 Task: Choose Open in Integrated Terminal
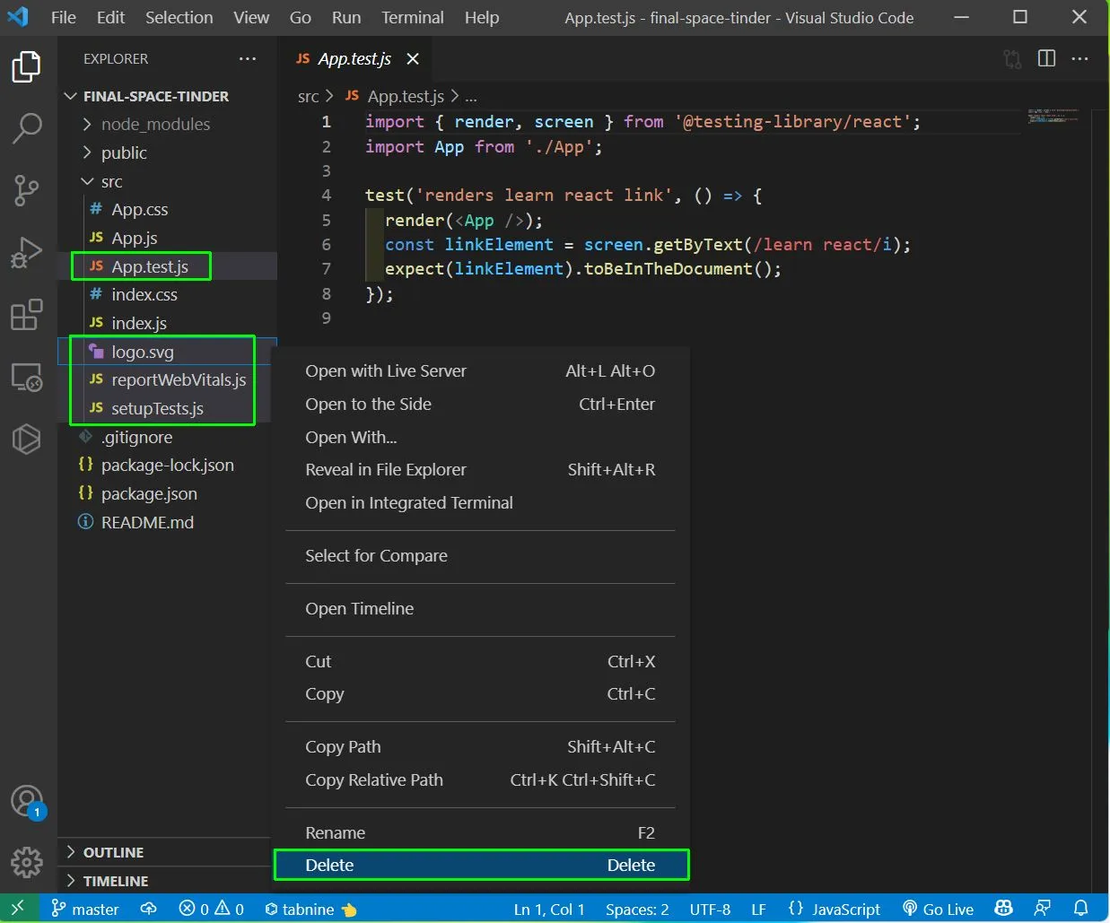coord(481,502)
